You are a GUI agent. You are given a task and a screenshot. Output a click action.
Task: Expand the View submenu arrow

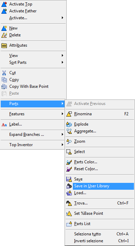63,56
